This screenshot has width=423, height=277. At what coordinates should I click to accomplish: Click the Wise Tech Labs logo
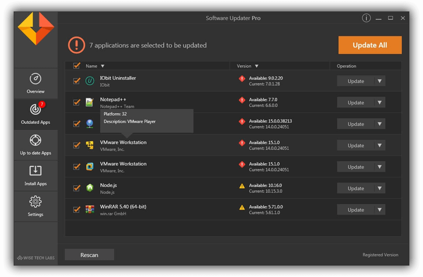coord(36,258)
